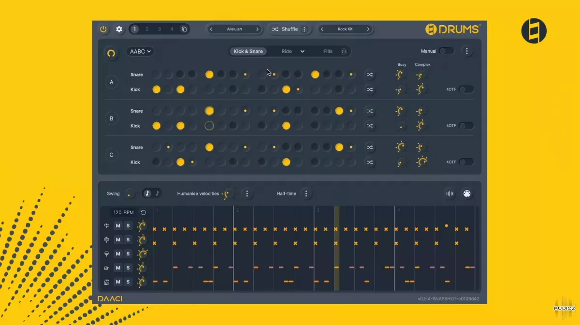This screenshot has width=580, height=325.
Task: Click the audio waveform export icon
Action: (450, 194)
